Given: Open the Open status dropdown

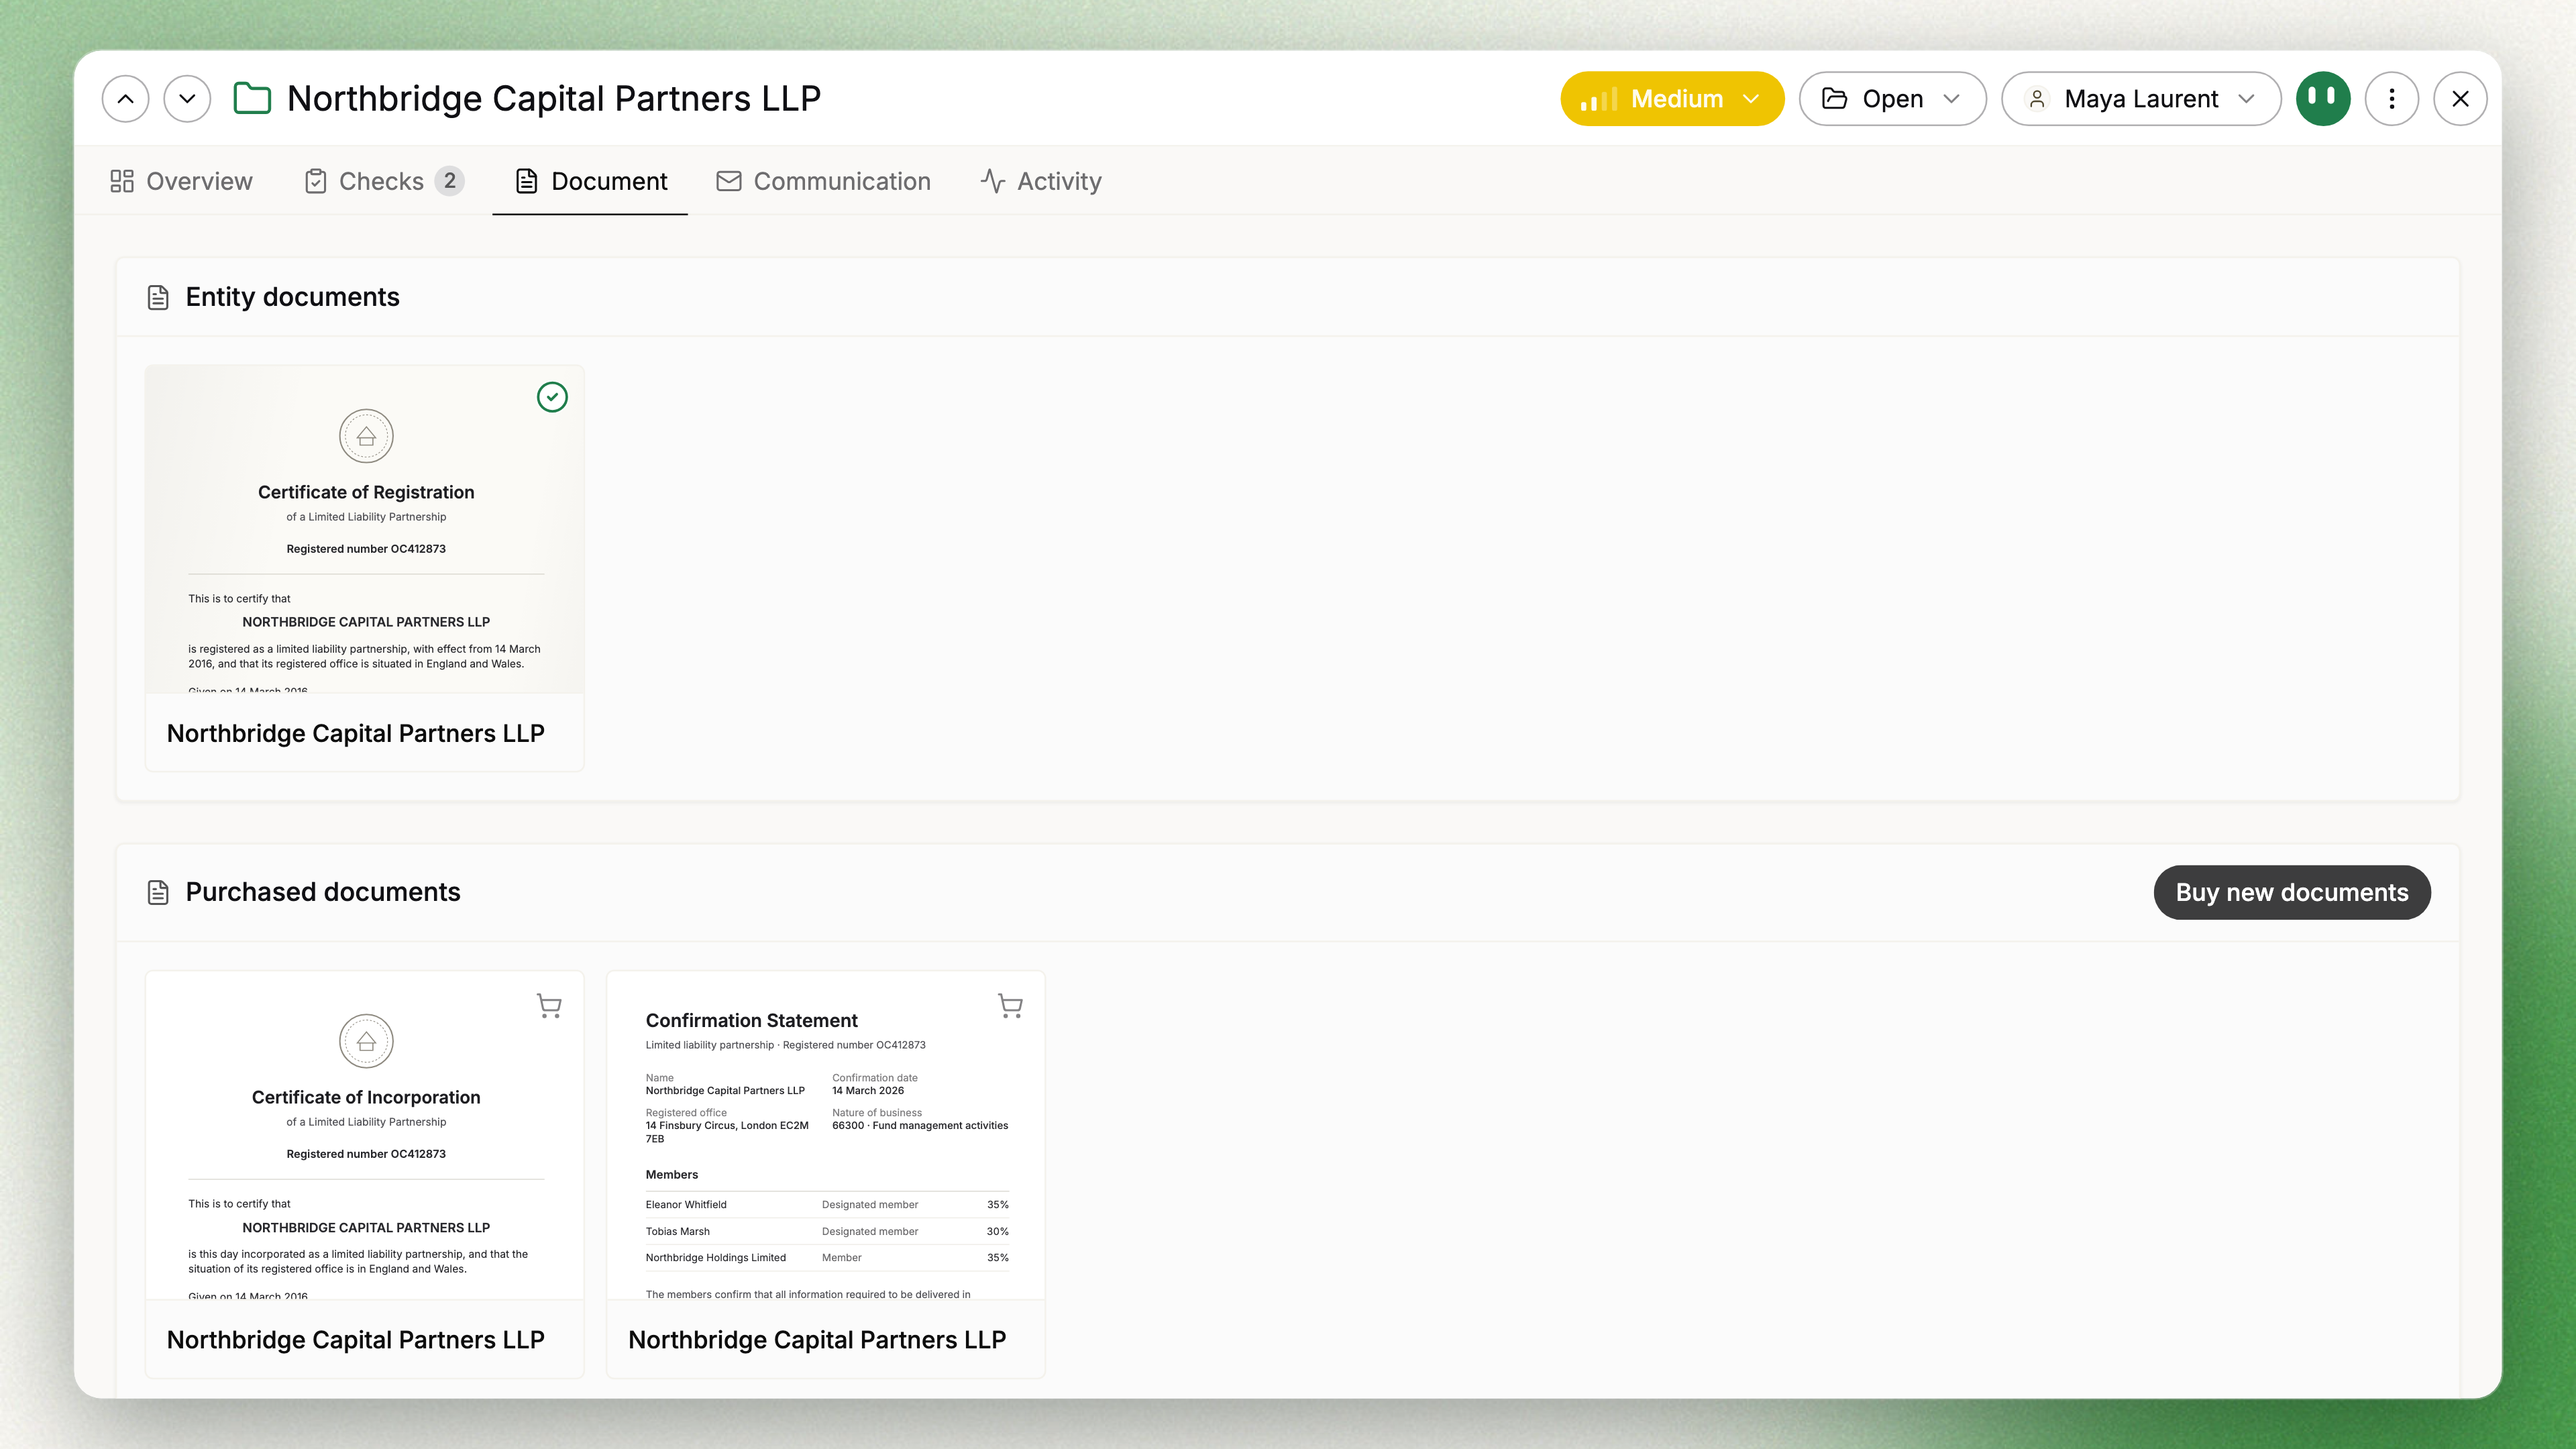Looking at the screenshot, I should click(x=1892, y=98).
